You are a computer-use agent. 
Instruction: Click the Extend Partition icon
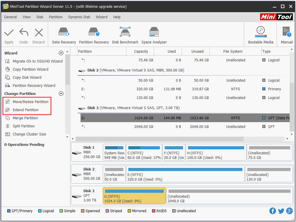[x=8, y=110]
